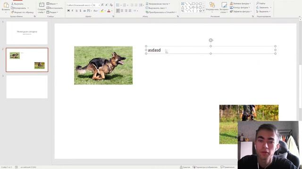
Task: Open the Notes (Заметки) pane from status bar
Action: coord(185,167)
